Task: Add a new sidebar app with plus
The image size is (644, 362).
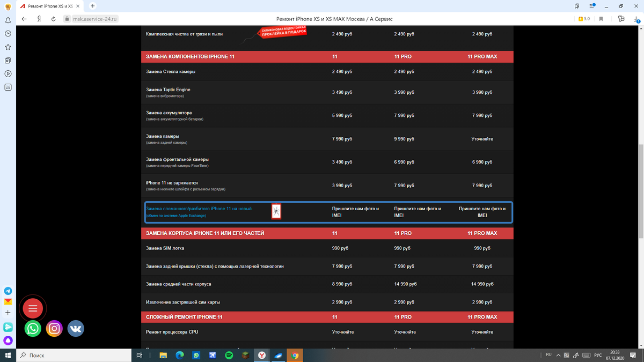Action: coord(8,313)
